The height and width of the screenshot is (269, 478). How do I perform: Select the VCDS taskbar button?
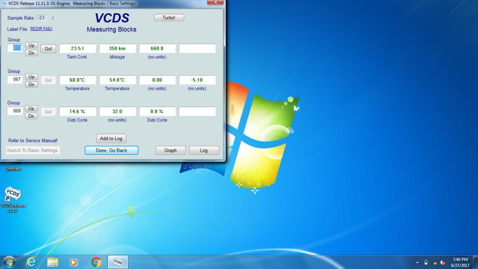(118, 262)
